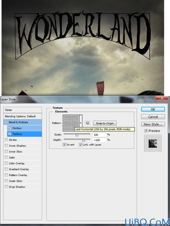Image resolution: width=170 pixels, height=226 pixels.
Task: Enable the Outer Glow checkbox
Action: [6, 181]
